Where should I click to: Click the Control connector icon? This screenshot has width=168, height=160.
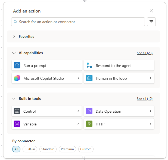[17, 111]
